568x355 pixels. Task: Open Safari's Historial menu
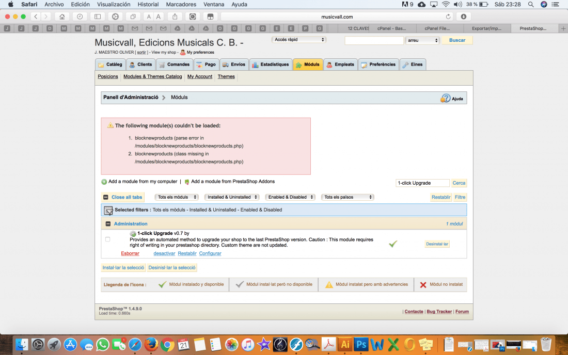pyautogui.click(x=148, y=4)
